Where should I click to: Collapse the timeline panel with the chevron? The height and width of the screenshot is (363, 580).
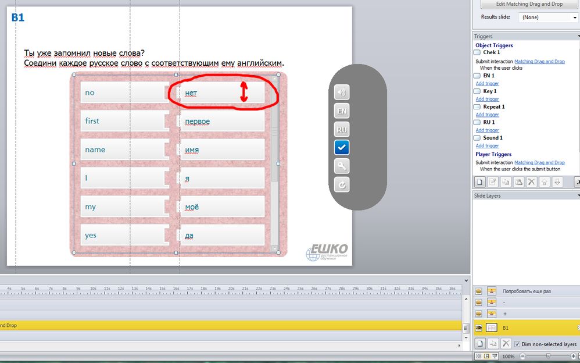pos(466,281)
